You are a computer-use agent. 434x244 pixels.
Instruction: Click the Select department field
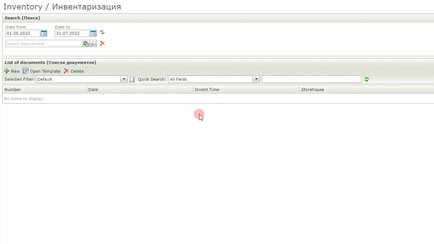click(x=44, y=44)
